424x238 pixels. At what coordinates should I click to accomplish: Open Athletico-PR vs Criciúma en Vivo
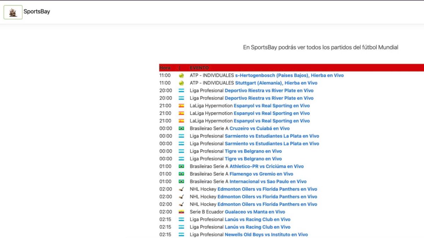click(x=267, y=166)
